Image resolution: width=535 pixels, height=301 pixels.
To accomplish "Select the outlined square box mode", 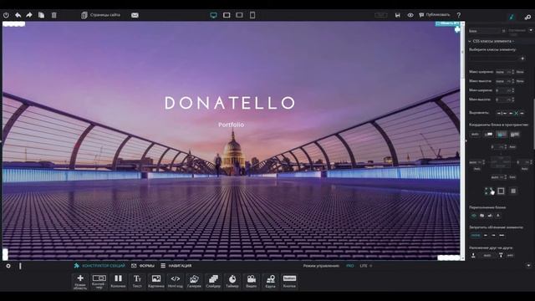I will coord(501,191).
